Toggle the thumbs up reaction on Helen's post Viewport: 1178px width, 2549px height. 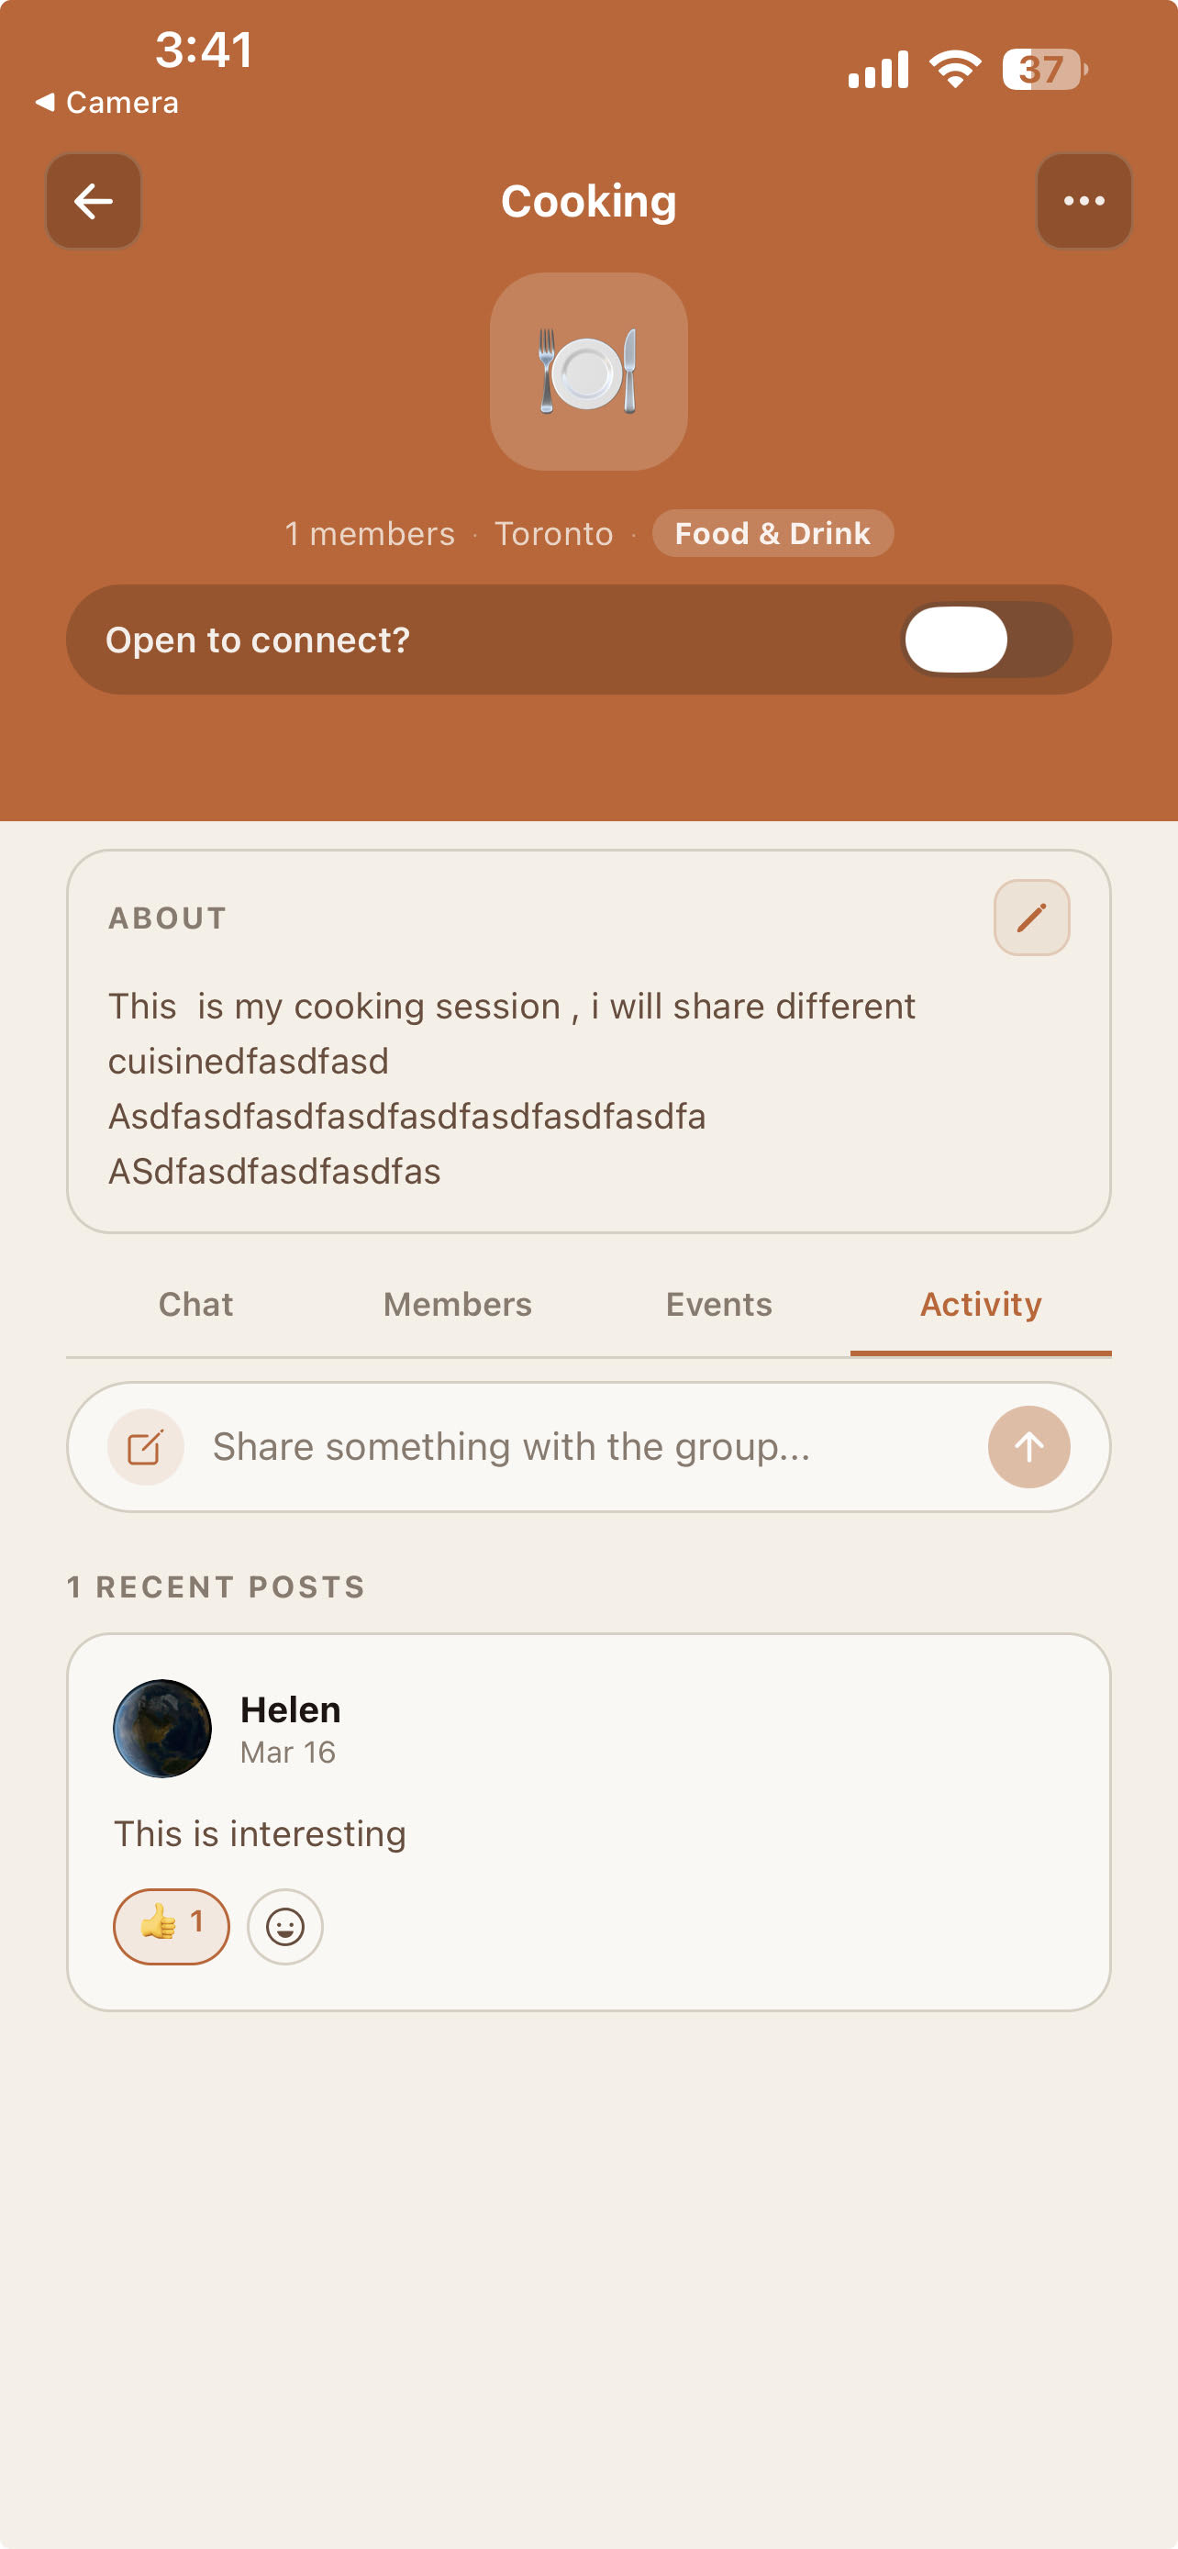pos(172,1926)
